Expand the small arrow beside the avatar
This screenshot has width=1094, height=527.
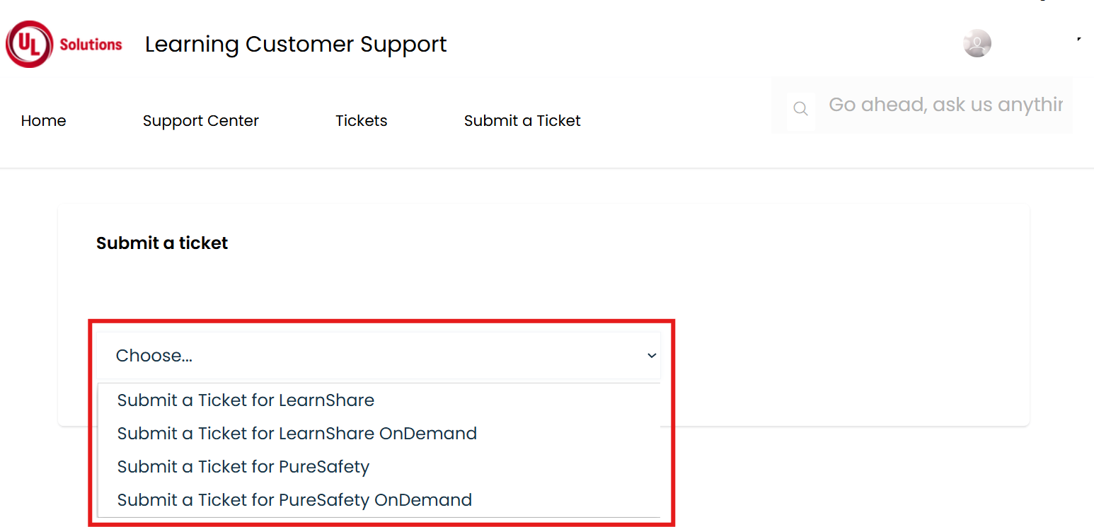[x=1079, y=39]
